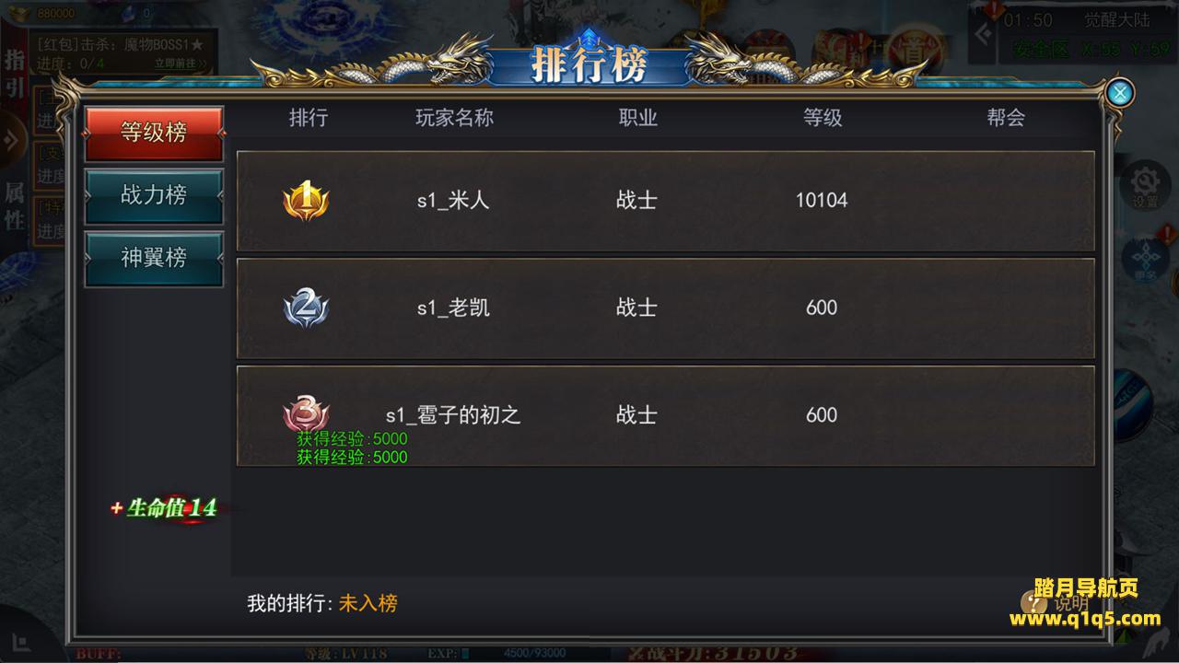Expand left side arrow chevron panel
This screenshot has width=1179, height=663.
point(12,141)
